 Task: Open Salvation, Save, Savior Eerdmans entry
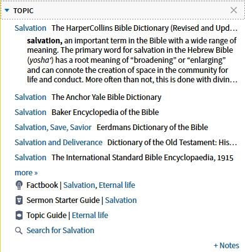(x=53, y=128)
